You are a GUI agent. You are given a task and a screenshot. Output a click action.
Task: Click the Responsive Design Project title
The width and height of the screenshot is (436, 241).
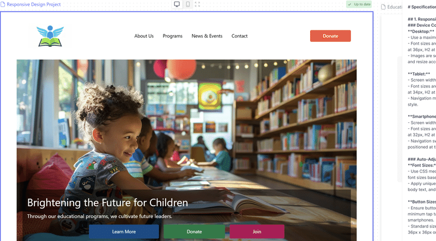tap(34, 4)
